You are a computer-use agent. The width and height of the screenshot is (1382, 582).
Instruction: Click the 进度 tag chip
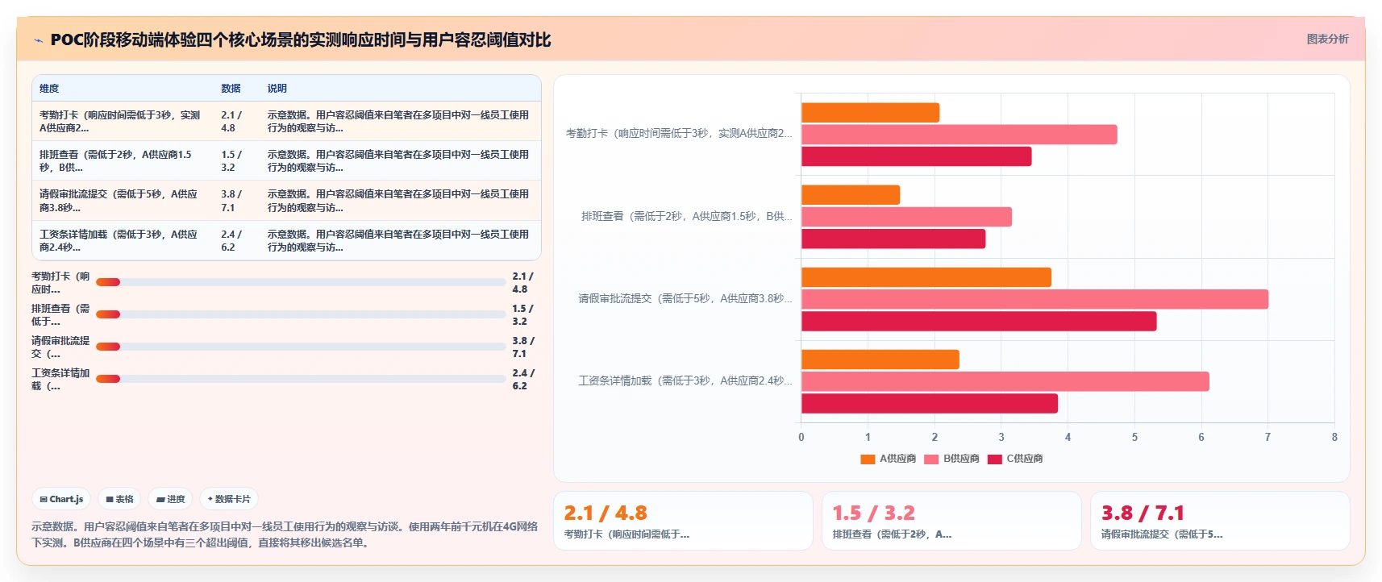(x=170, y=499)
